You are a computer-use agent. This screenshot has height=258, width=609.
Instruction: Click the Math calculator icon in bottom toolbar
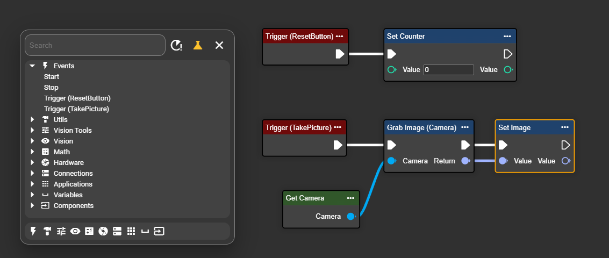tap(89, 231)
